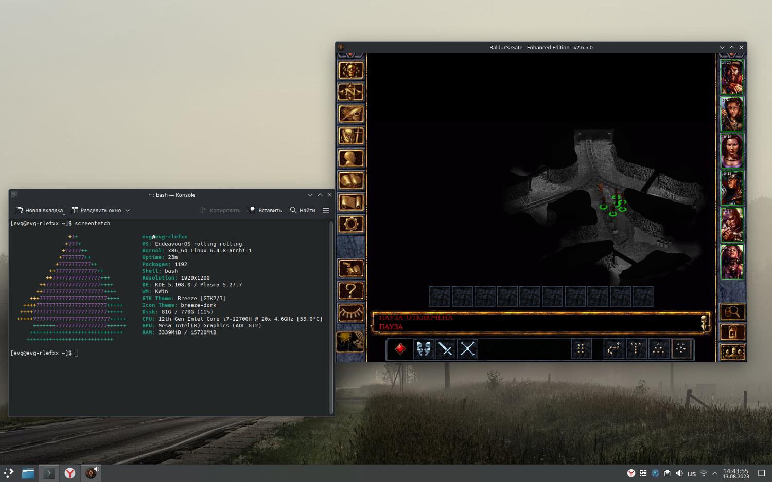Toggle party AI lantern button

732,332
